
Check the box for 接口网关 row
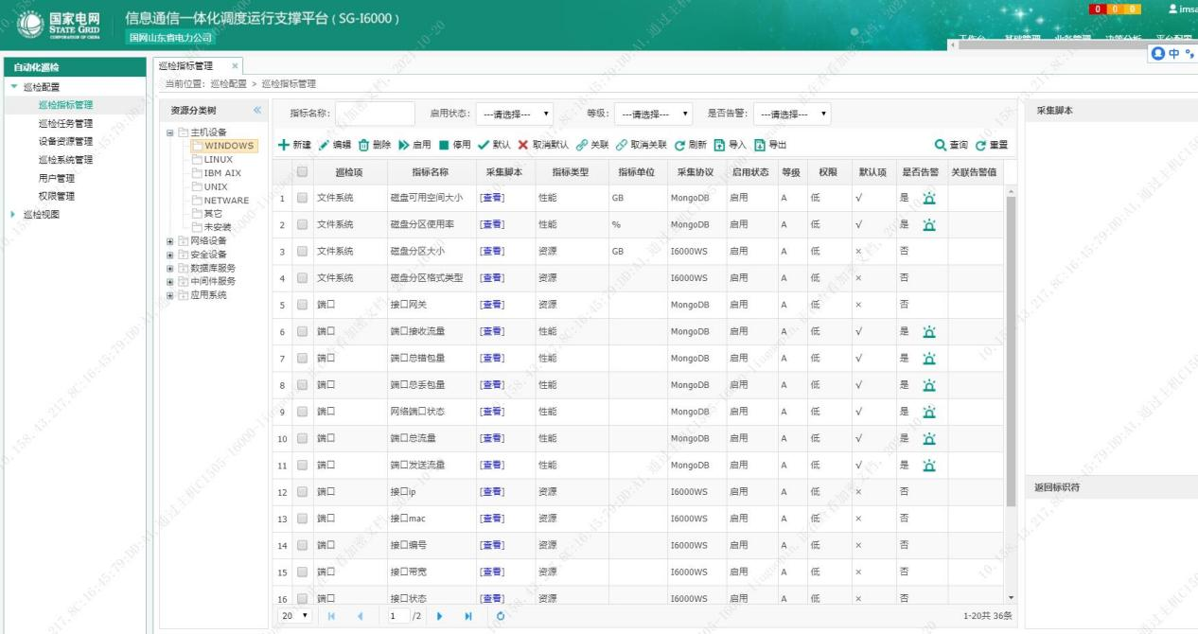tap(303, 306)
